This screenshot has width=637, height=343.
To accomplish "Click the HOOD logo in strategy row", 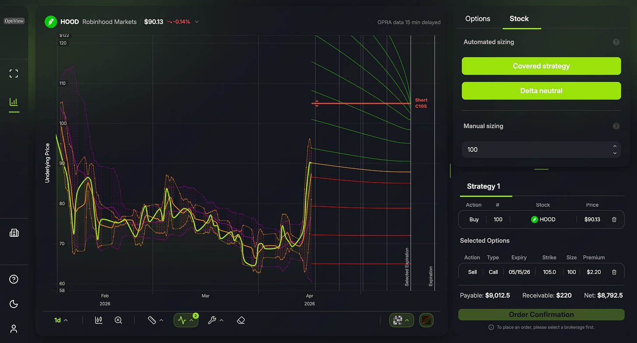I will point(534,220).
